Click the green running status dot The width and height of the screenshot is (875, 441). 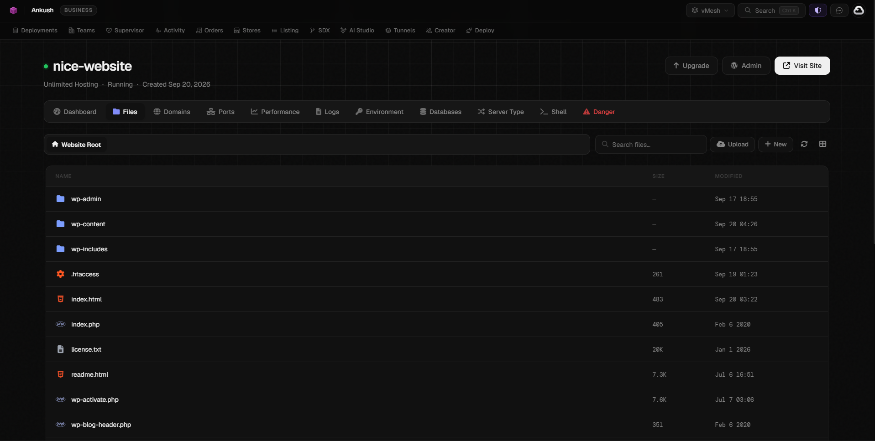pyautogui.click(x=46, y=67)
